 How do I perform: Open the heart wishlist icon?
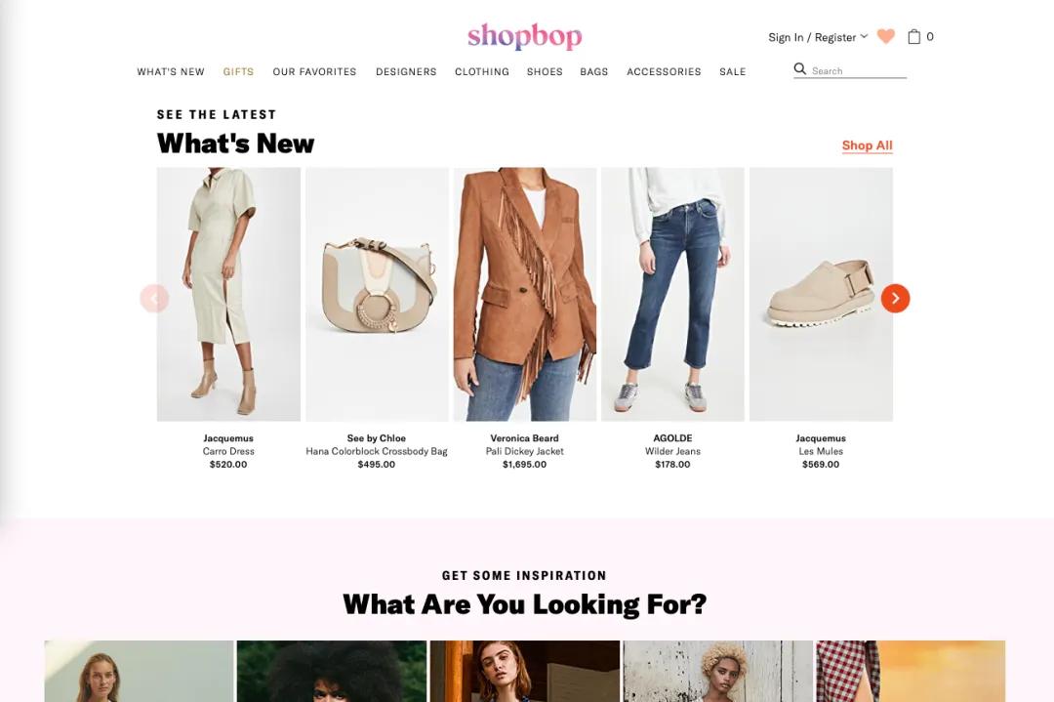tap(886, 36)
